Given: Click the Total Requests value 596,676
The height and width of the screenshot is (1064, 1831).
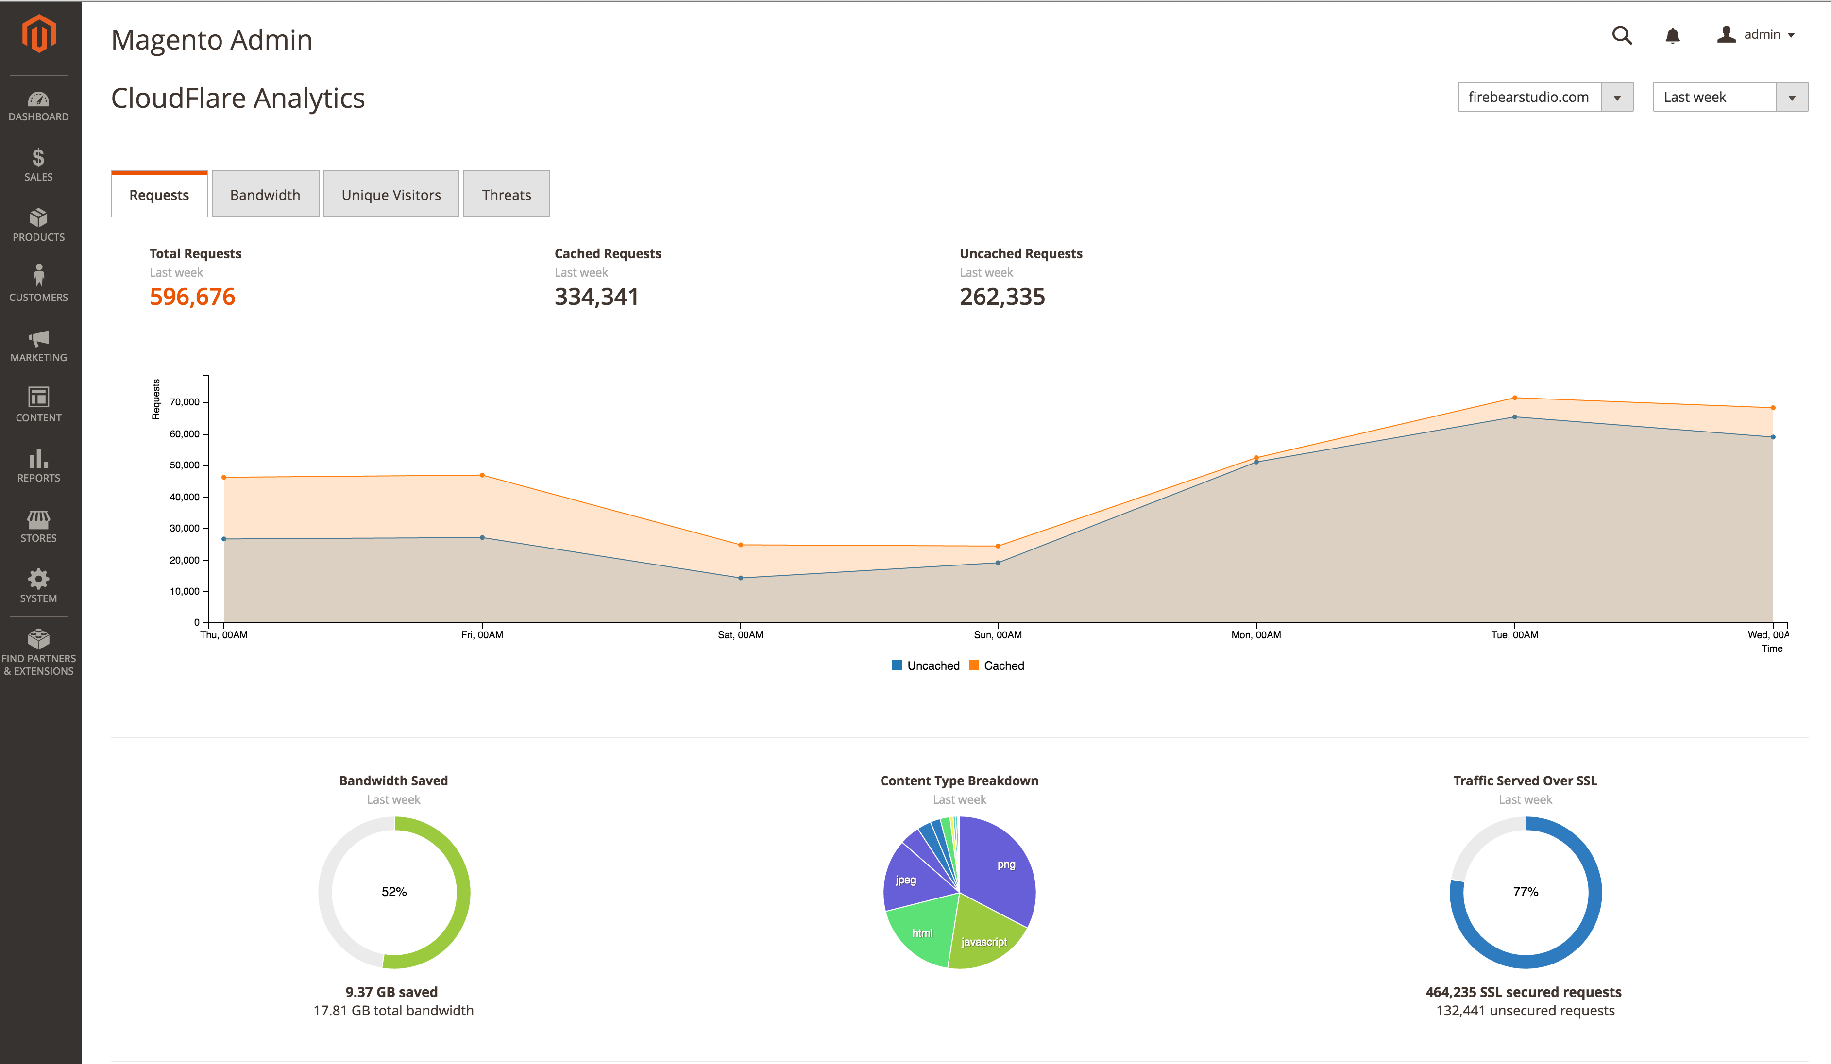Looking at the screenshot, I should (x=192, y=296).
